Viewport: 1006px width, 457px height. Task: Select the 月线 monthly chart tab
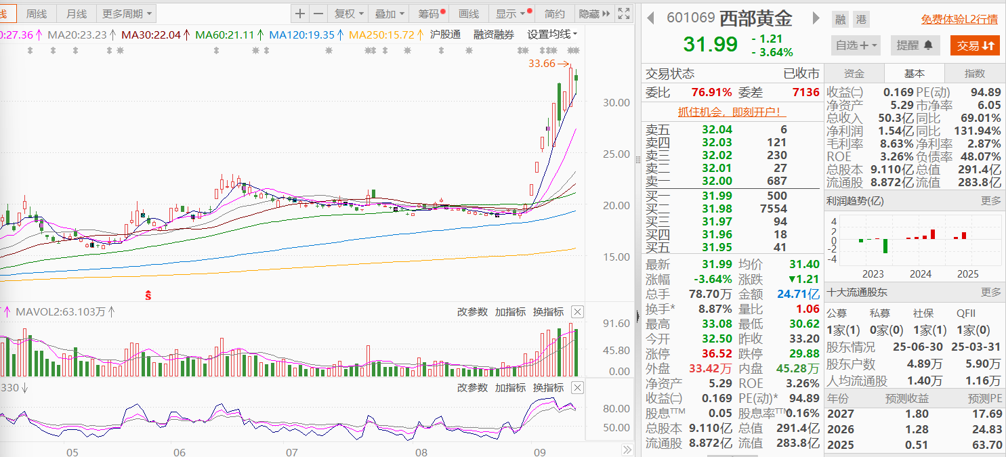(77, 14)
